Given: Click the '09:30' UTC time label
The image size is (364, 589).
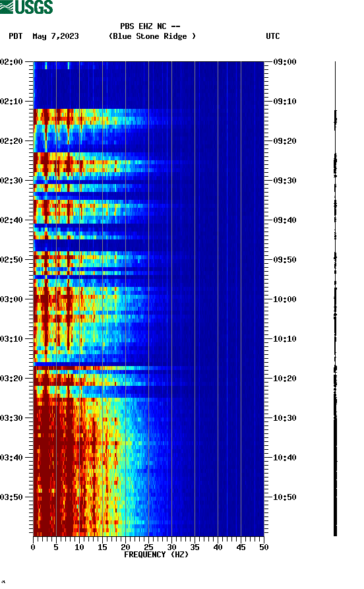Looking at the screenshot, I should coord(285,181).
